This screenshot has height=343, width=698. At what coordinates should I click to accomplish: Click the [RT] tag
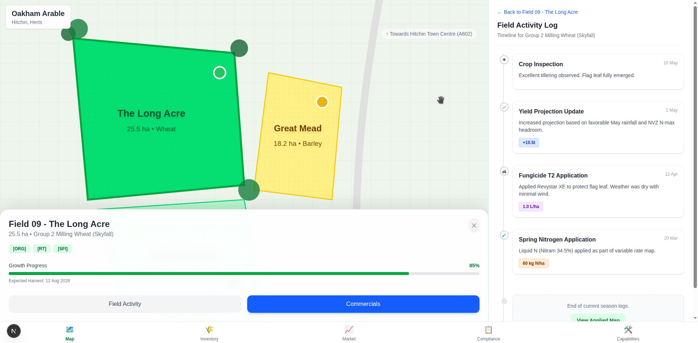tap(42, 249)
